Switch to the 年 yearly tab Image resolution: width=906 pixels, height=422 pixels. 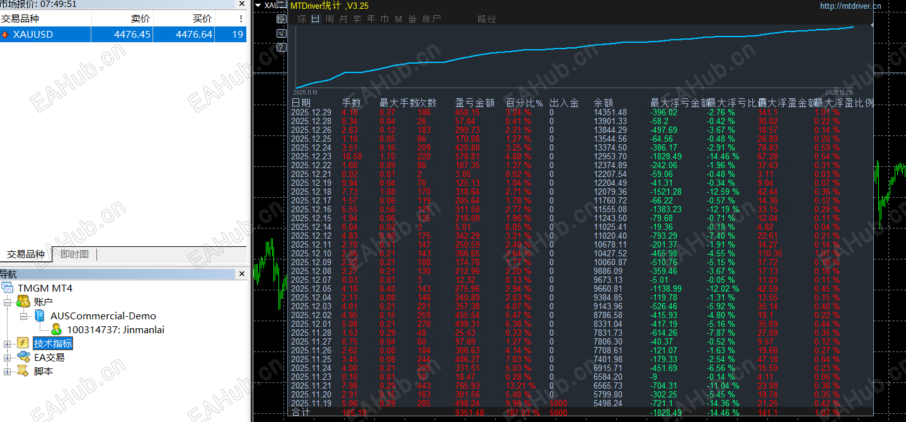pos(371,19)
